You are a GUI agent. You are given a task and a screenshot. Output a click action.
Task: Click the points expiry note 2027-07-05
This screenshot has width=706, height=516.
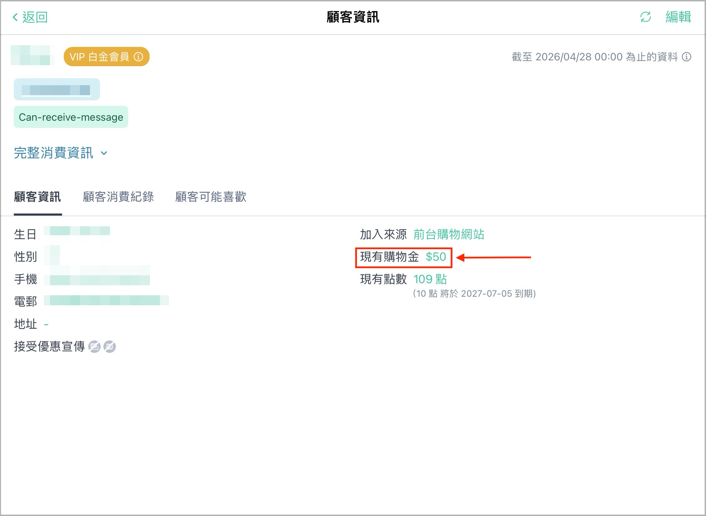click(474, 294)
